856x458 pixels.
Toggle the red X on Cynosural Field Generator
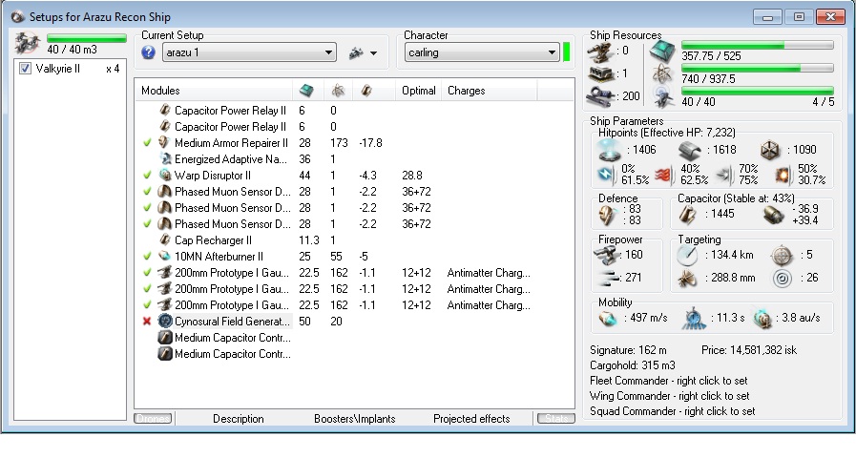tap(147, 321)
